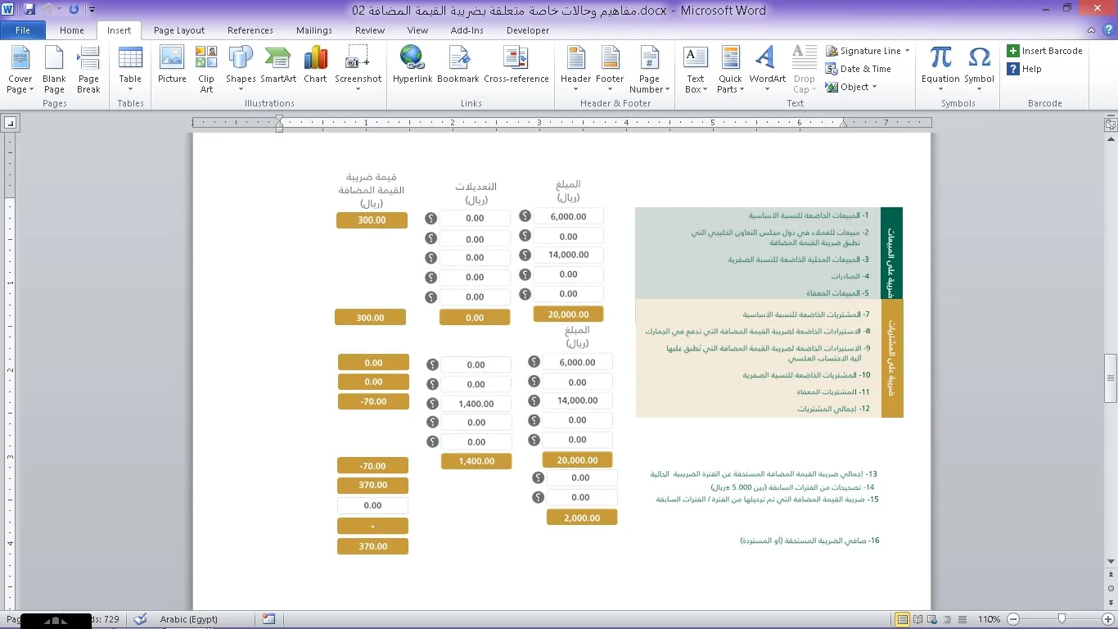This screenshot has width=1118, height=629.
Task: Switch to the Page Layout tab
Action: coord(179,30)
